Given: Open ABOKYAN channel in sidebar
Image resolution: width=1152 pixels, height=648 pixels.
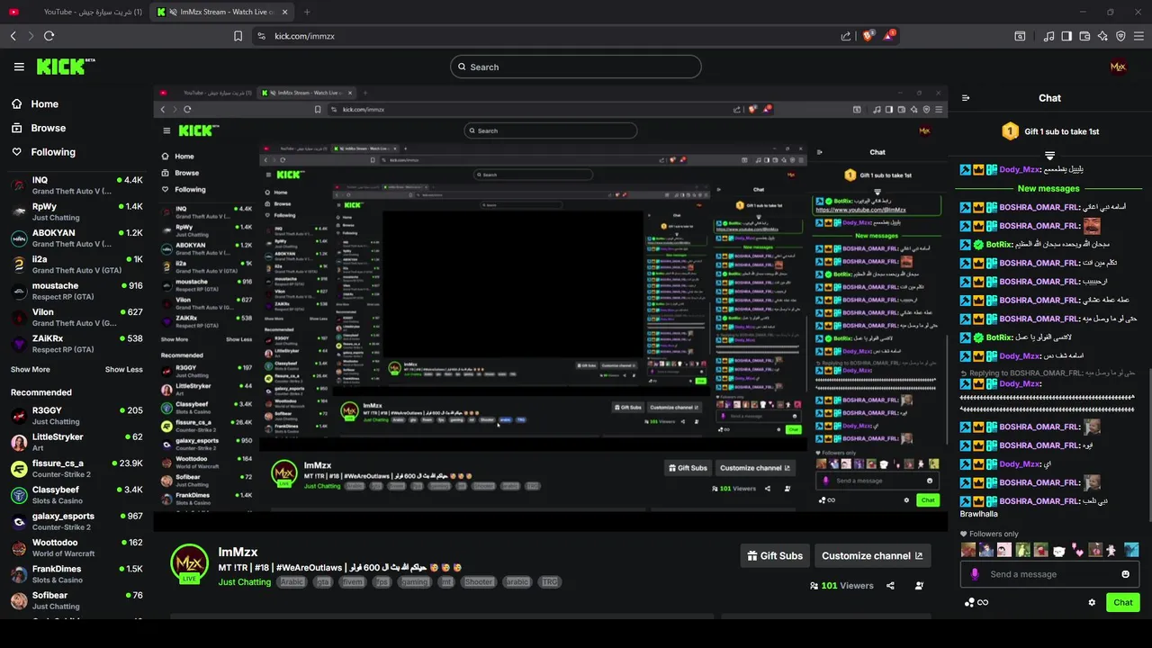Looking at the screenshot, I should point(76,238).
